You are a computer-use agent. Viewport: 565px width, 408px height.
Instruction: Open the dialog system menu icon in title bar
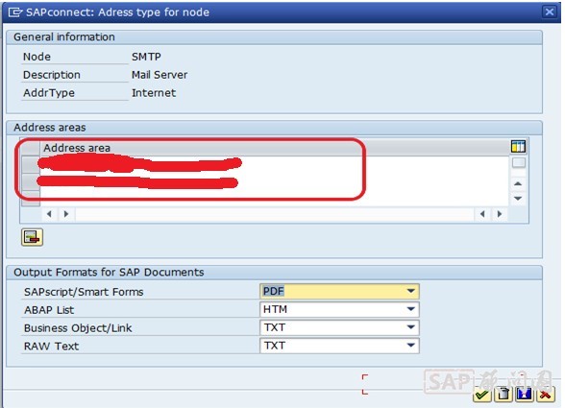(15, 12)
